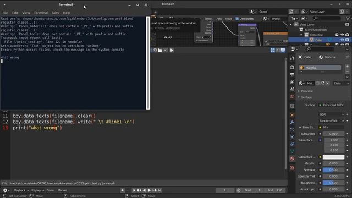The image size is (352, 198).
Task: Open Random Walk subsurface method dropdown
Action: point(331,121)
